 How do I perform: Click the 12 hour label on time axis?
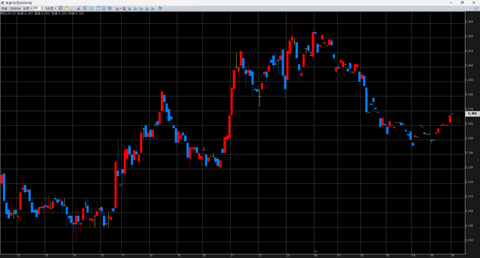18,255
